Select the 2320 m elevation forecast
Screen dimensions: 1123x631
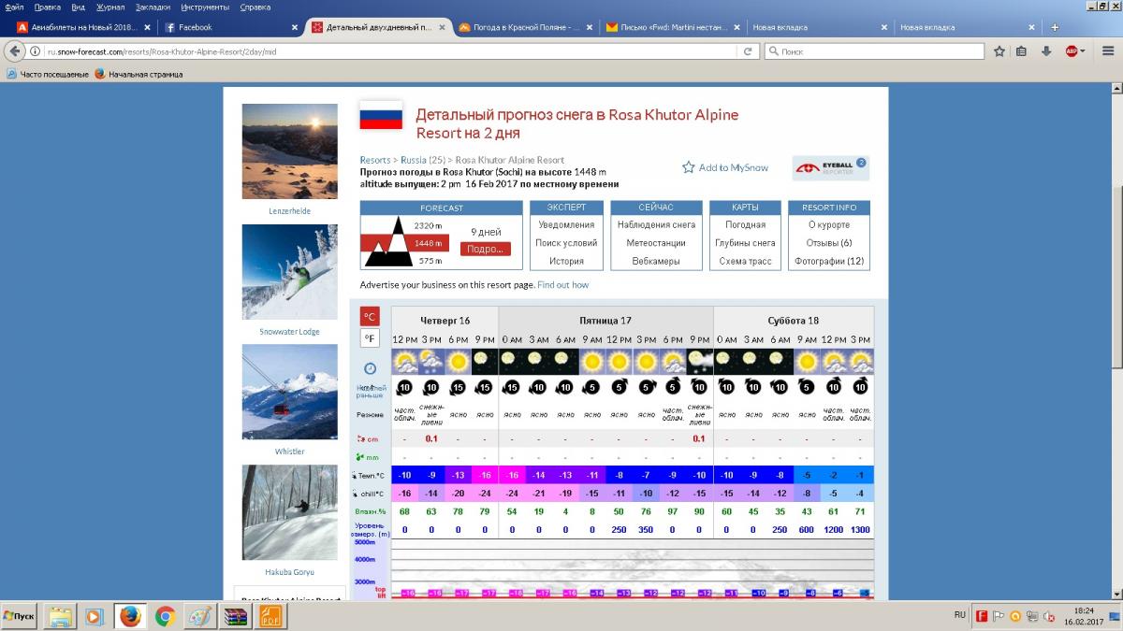[428, 225]
